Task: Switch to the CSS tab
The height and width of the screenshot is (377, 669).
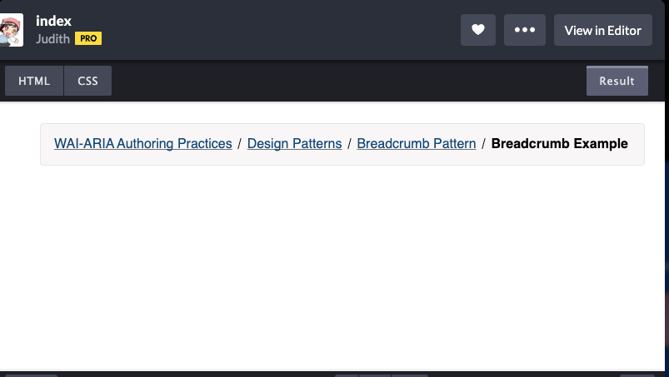Action: (87, 81)
